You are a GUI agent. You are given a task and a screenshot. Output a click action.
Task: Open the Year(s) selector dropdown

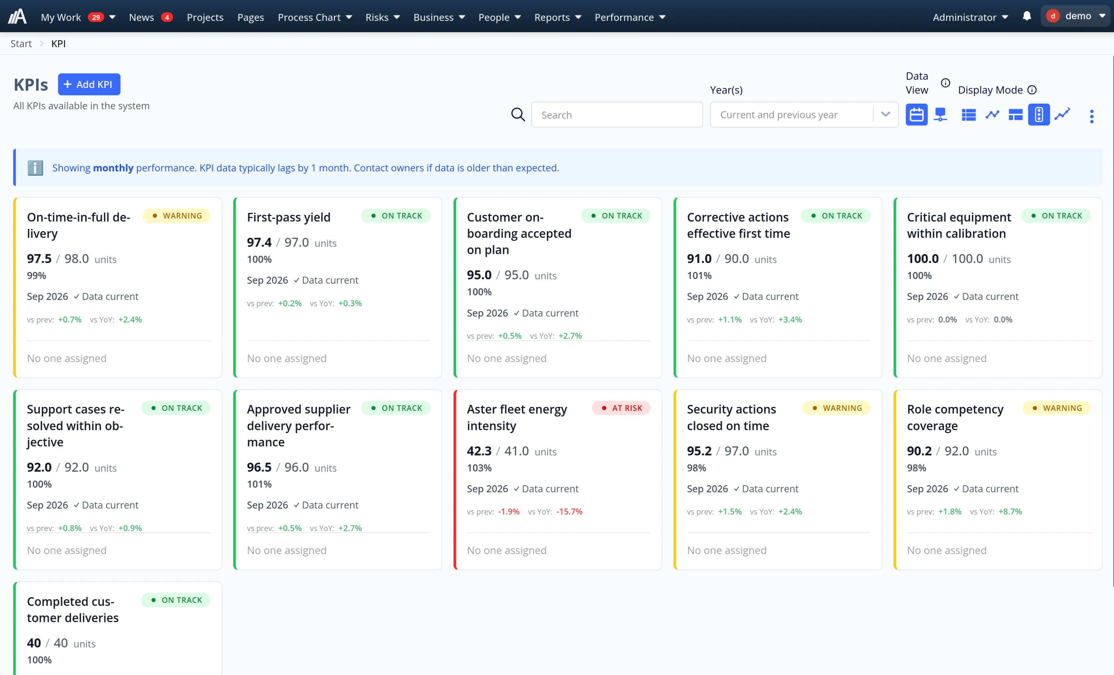coord(804,115)
